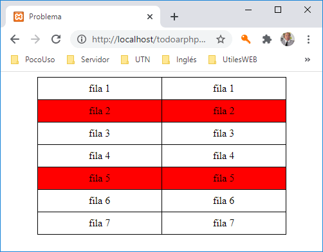Open the Extensions puzzle piece menu
Screen dimensions: 323x252
[267, 39]
